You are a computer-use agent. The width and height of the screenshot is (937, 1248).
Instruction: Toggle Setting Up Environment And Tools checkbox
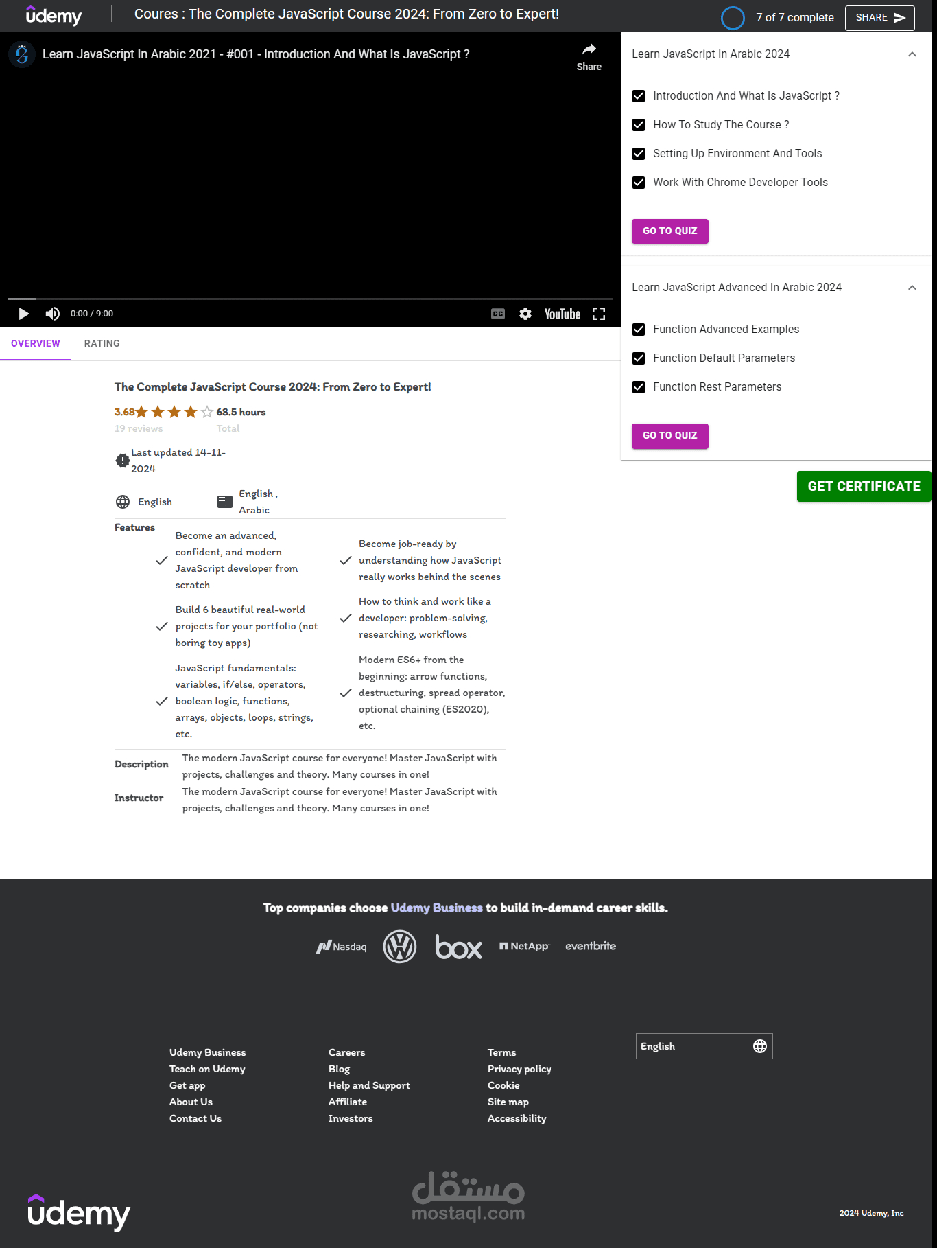639,154
